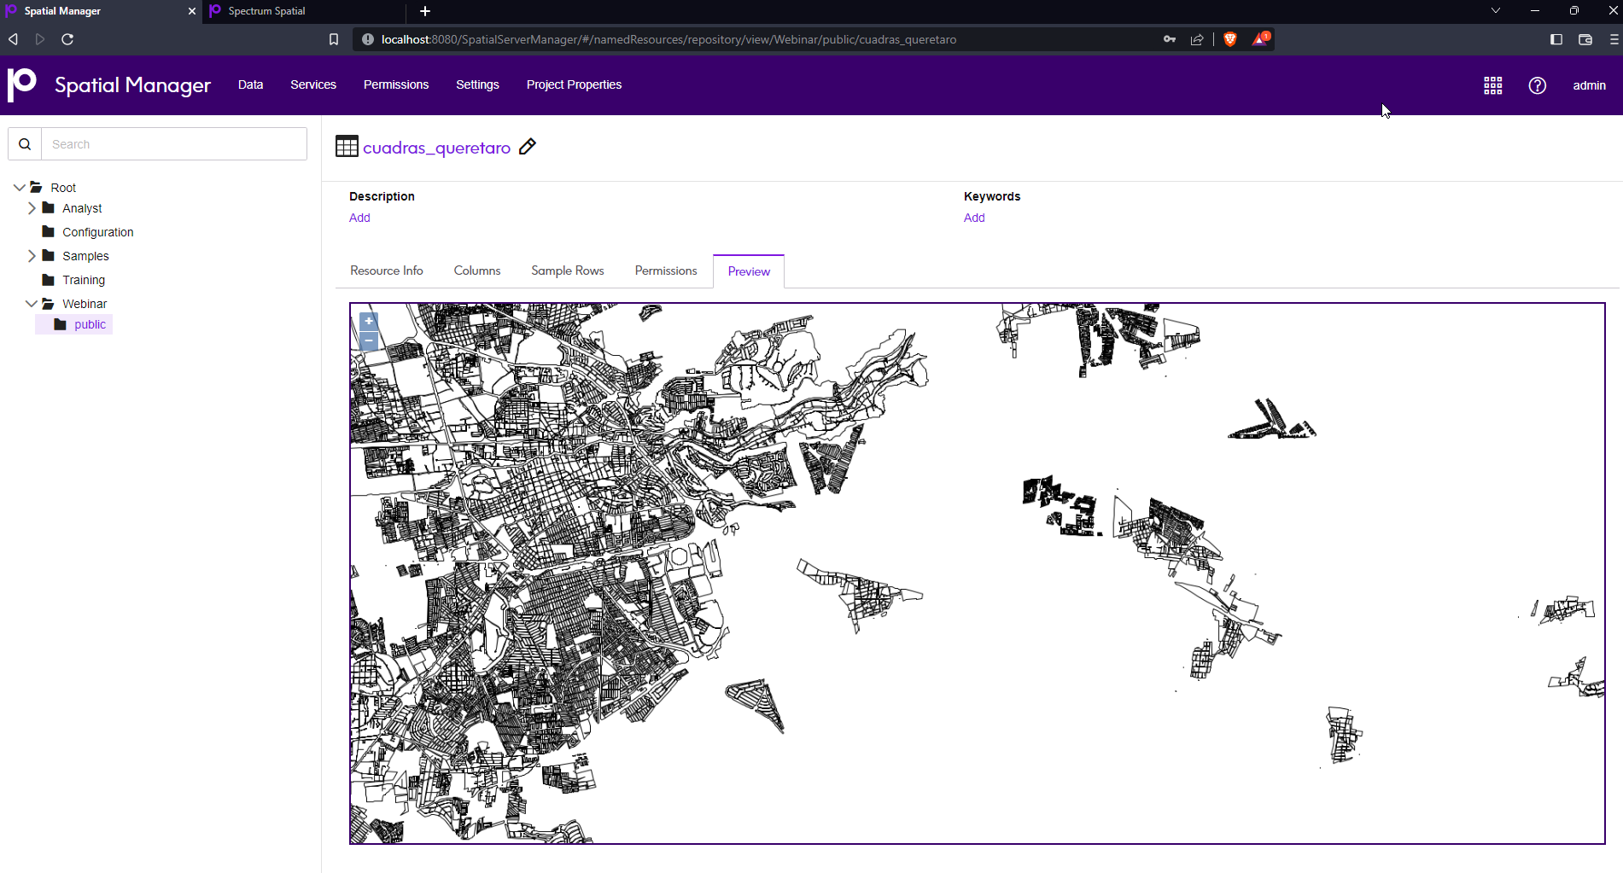The width and height of the screenshot is (1623, 873).
Task: Add Keywords link
Action: pos(974,218)
